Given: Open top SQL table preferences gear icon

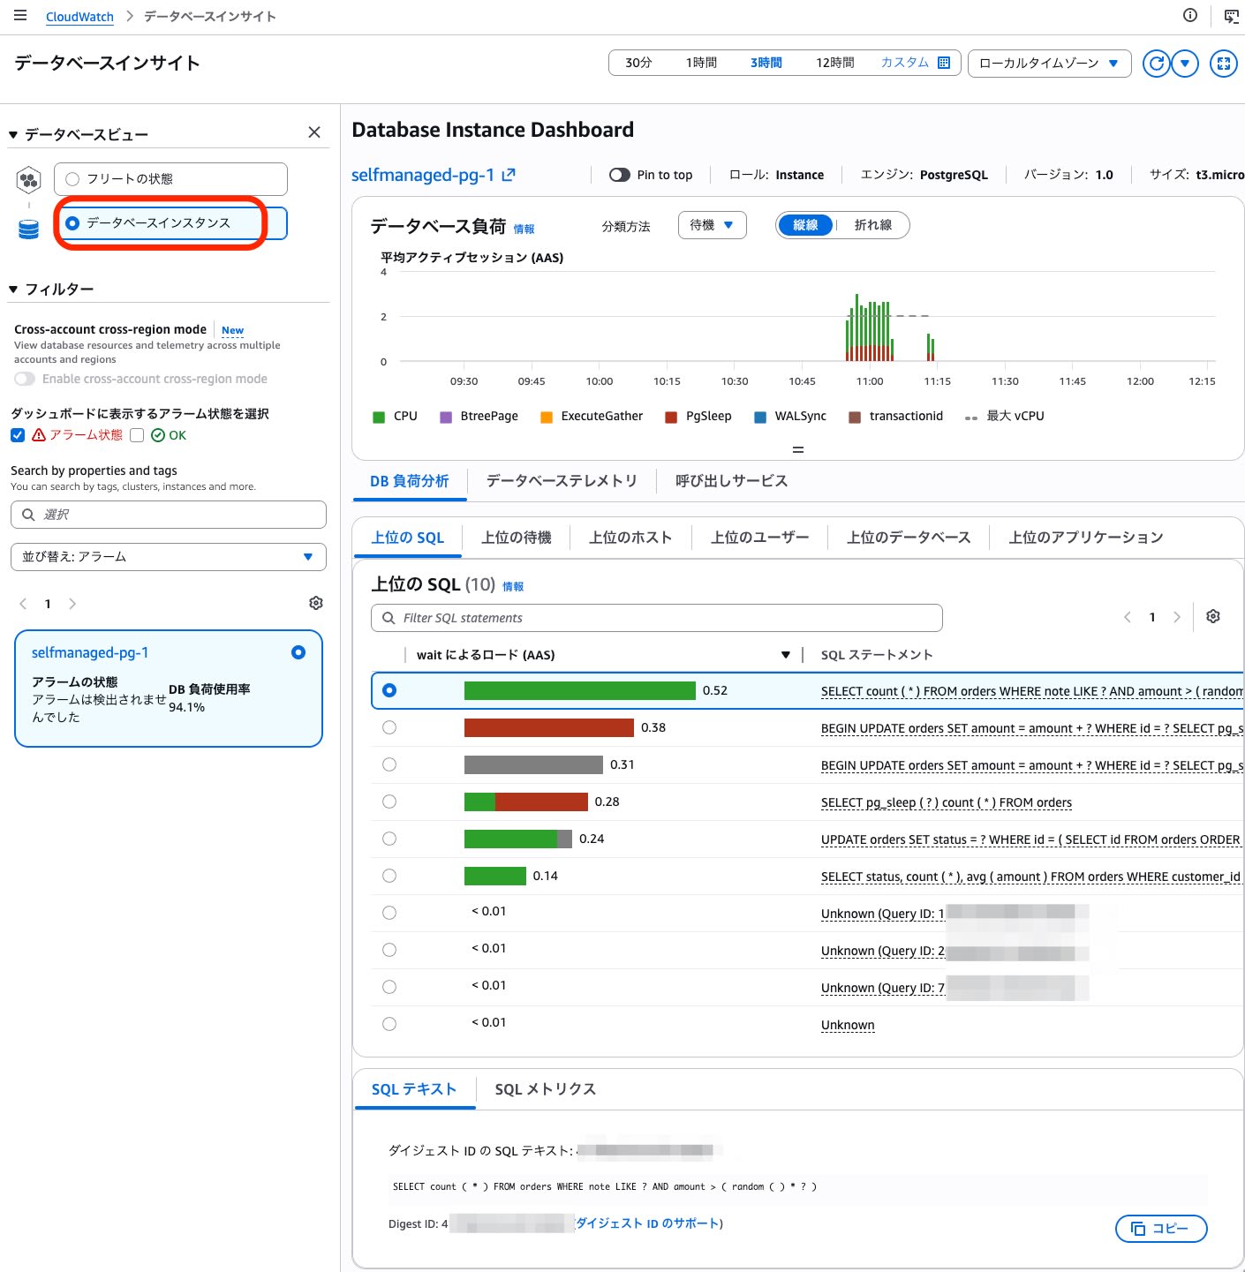Looking at the screenshot, I should point(1213,616).
